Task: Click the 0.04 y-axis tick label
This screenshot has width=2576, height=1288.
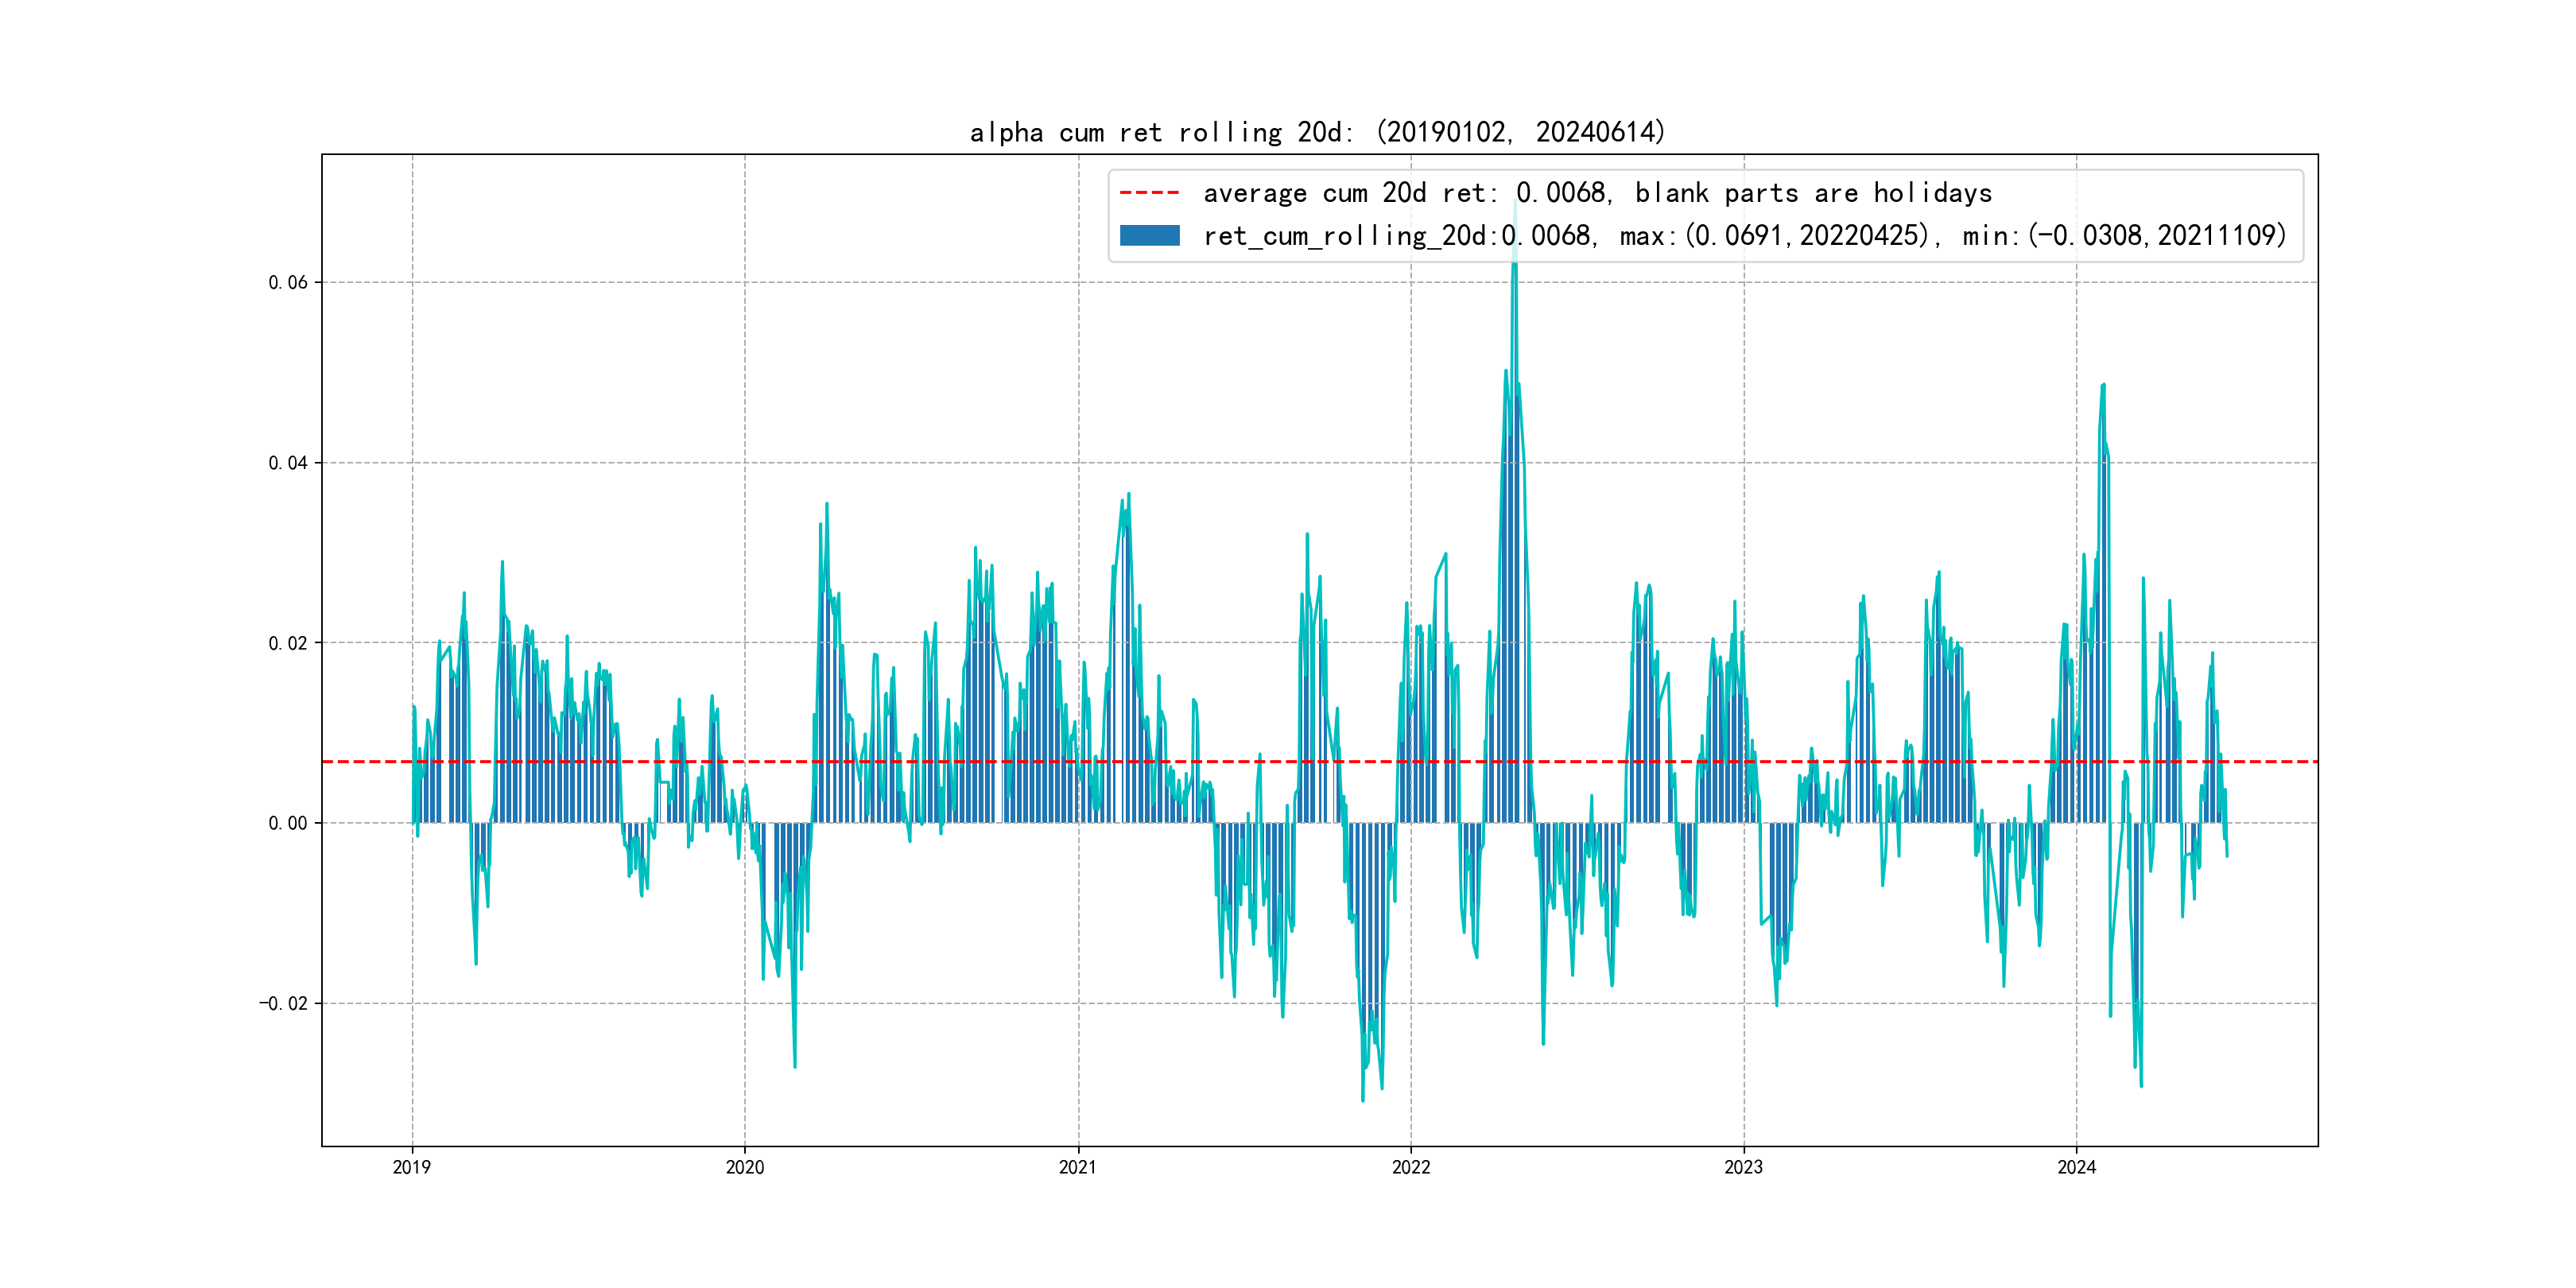Action: [x=288, y=463]
